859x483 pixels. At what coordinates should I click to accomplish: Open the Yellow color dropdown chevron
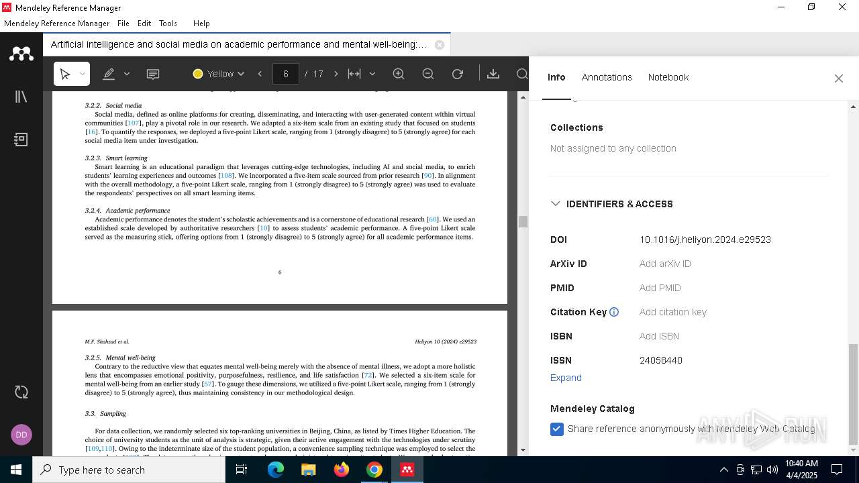pos(241,74)
